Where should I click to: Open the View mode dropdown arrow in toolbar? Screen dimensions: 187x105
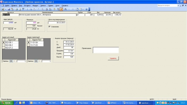(5, 9)
